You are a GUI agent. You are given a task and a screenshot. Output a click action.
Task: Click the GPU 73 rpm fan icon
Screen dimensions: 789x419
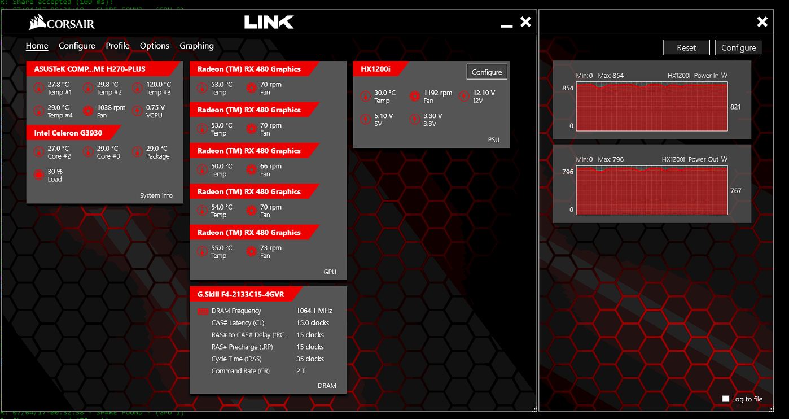(x=251, y=251)
